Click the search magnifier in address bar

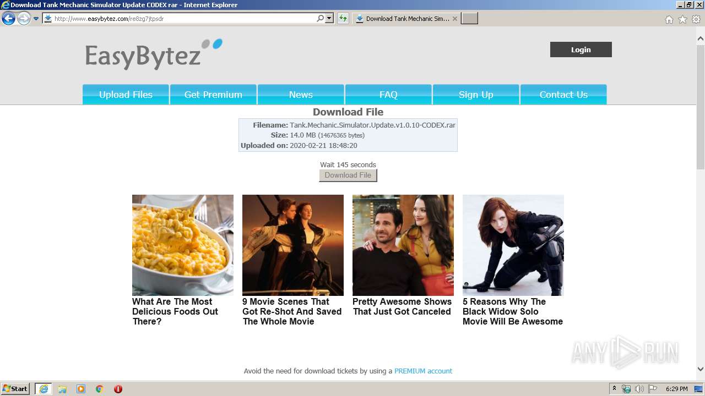[x=320, y=18]
